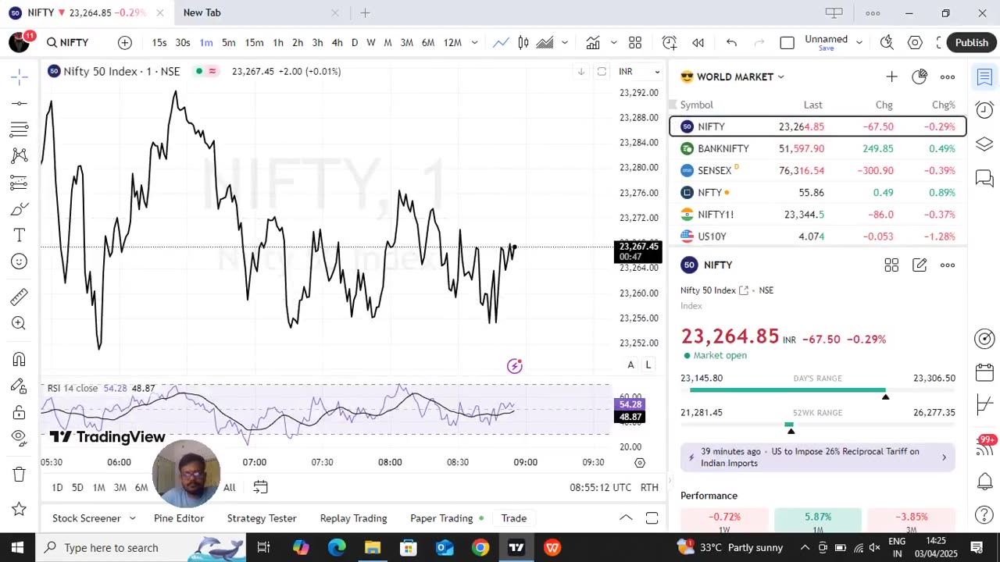Screen dimensions: 1000x562
Task: Open the indicators menu
Action: click(593, 42)
